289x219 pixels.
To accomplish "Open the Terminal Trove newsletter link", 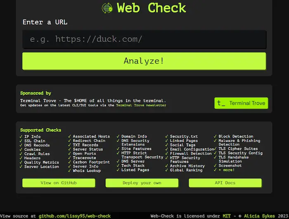I will coord(141,106).
